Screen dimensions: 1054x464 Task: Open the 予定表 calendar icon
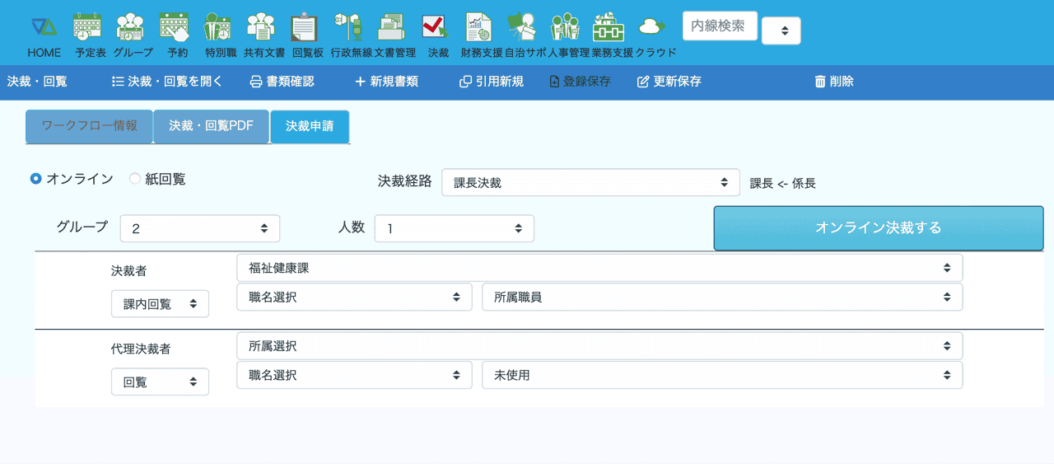tap(88, 28)
